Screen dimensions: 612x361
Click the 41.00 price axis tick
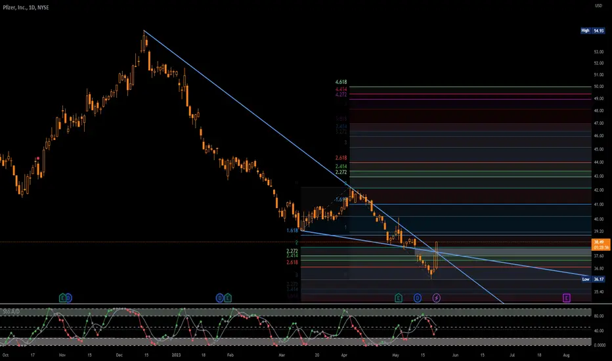599,205
